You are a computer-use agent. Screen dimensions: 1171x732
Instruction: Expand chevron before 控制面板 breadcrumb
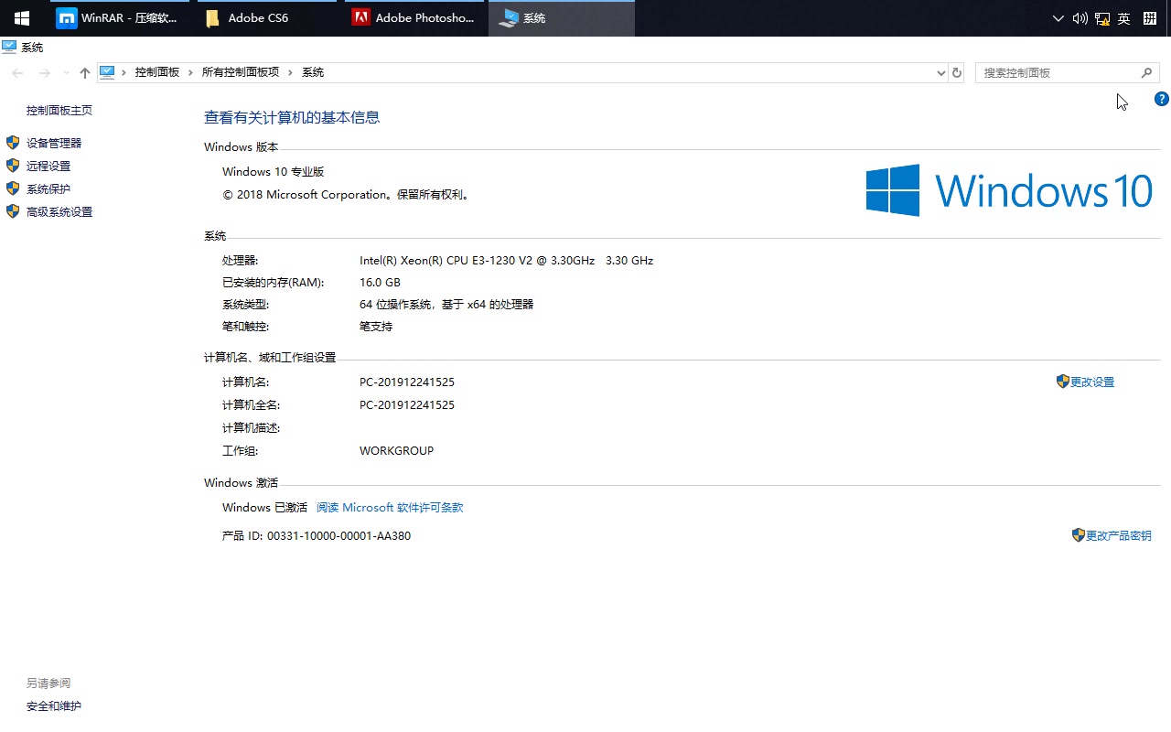point(124,72)
